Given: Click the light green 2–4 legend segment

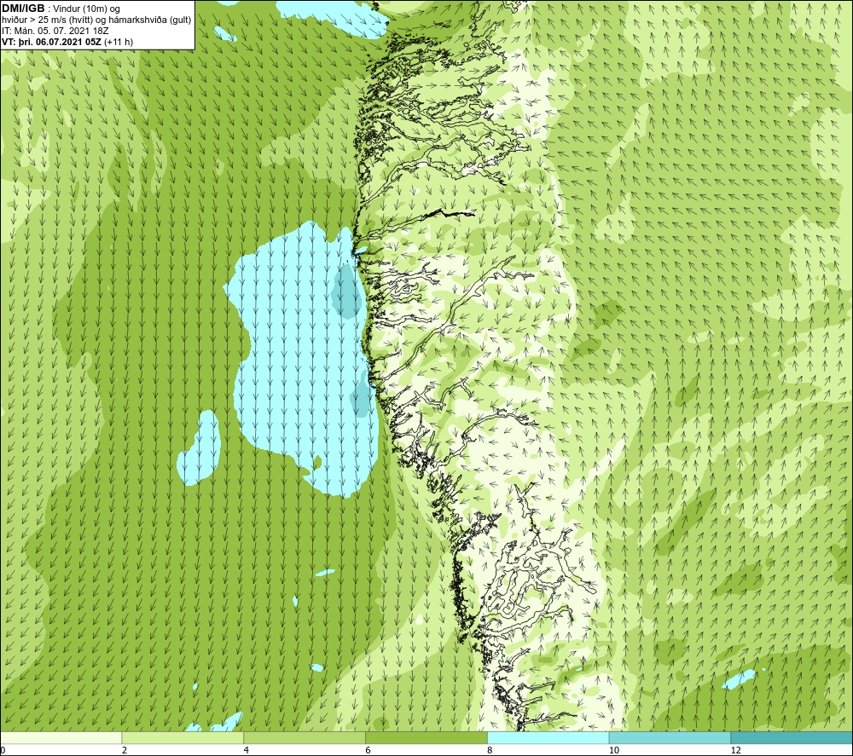Looking at the screenshot, I should pos(183,737).
